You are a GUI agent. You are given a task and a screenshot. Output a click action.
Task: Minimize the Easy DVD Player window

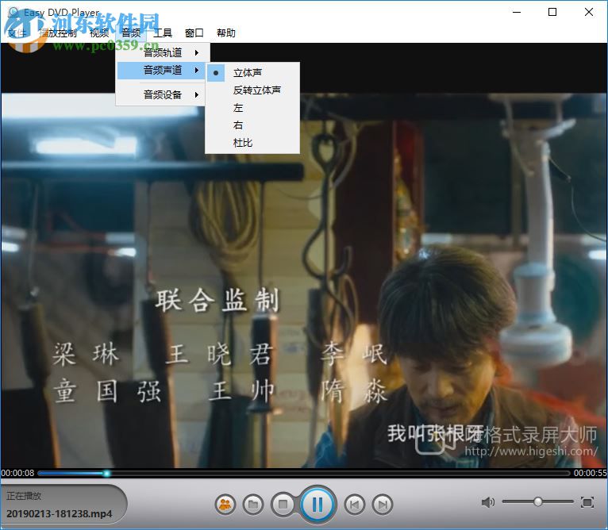point(517,12)
